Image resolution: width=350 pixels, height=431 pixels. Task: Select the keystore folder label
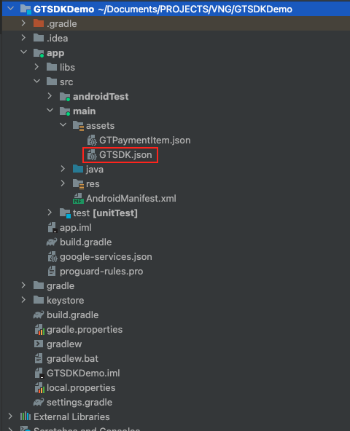click(x=66, y=300)
